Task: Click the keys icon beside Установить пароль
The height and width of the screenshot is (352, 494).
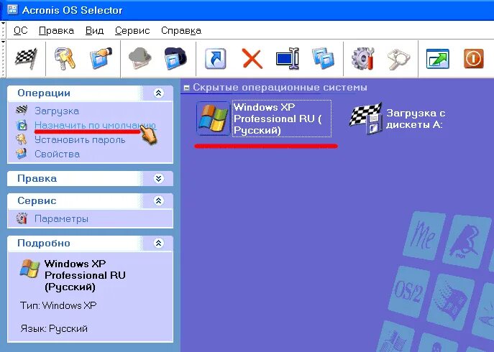Action: 22,139
